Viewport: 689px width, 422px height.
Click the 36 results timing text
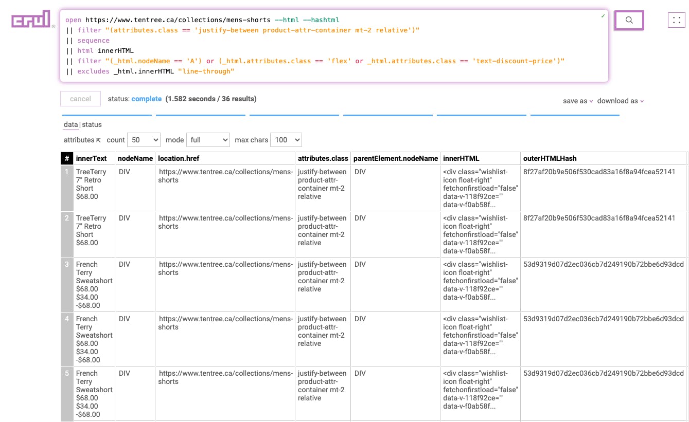click(x=211, y=99)
